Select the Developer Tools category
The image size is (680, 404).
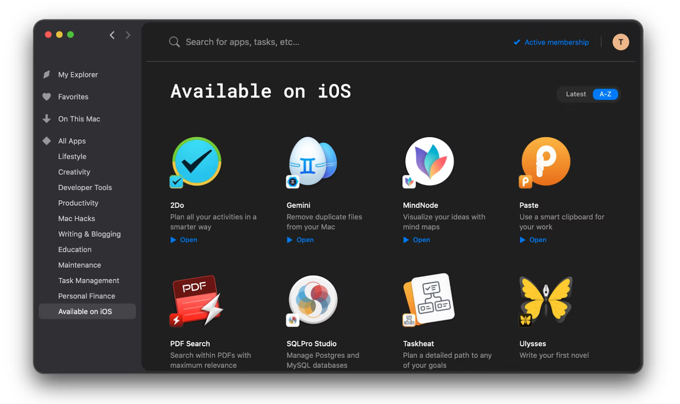coord(85,188)
